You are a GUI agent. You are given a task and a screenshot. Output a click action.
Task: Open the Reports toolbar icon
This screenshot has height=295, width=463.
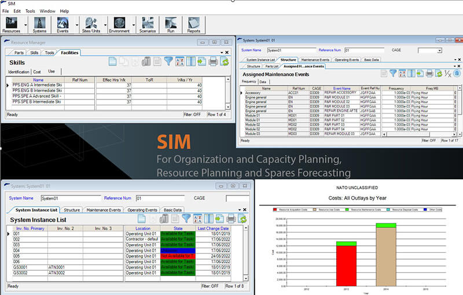[194, 25]
